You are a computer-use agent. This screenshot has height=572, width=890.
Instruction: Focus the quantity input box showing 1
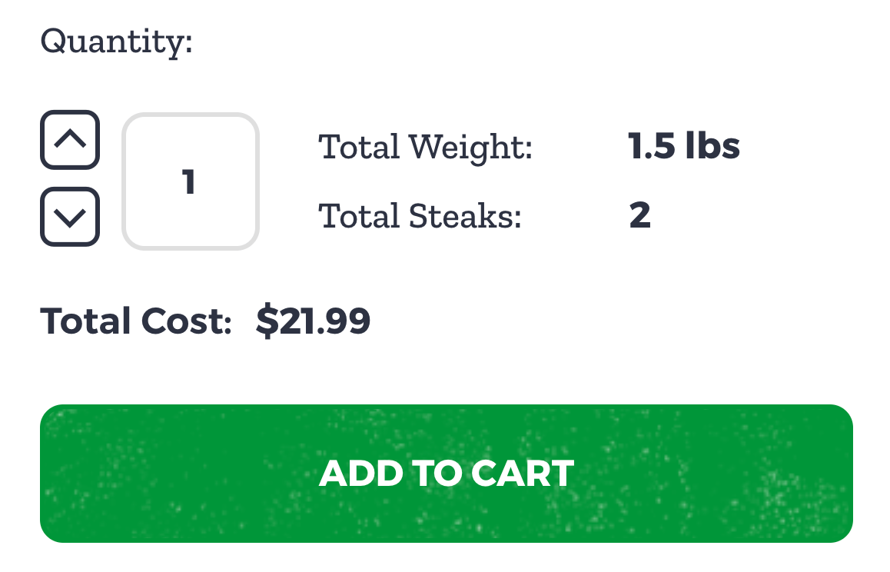pos(190,181)
